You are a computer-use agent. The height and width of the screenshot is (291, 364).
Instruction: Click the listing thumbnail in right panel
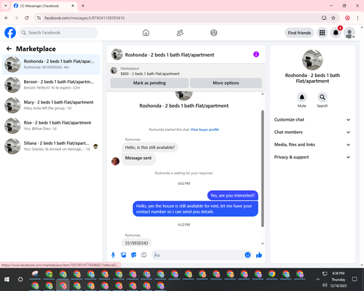click(x=312, y=60)
